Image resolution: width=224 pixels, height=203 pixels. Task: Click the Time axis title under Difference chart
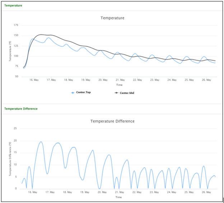point(118,197)
